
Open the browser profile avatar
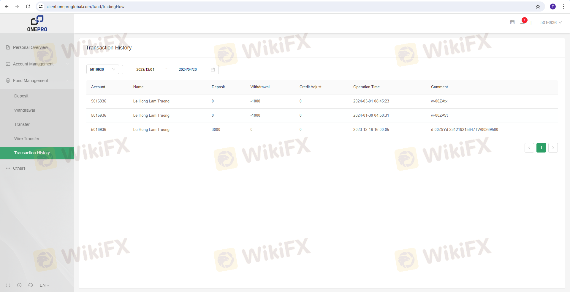(x=553, y=7)
